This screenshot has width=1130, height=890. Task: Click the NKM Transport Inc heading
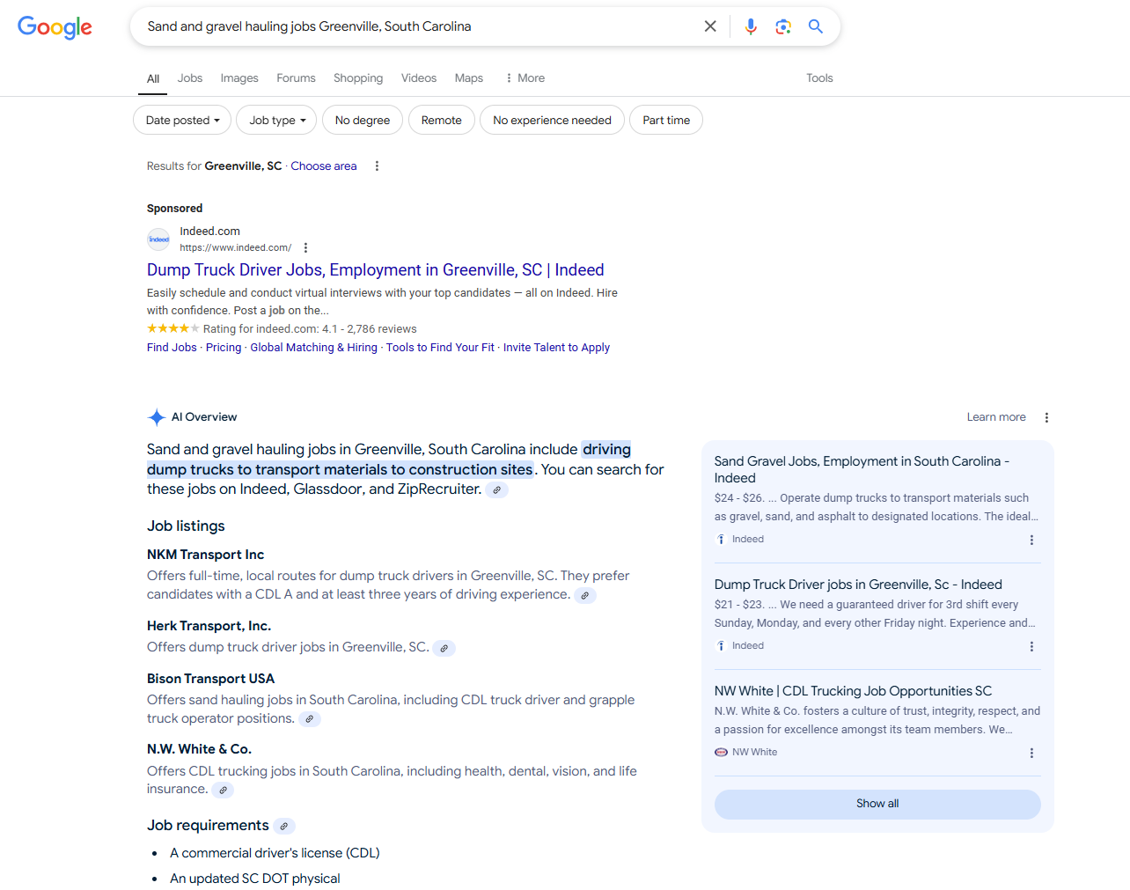[205, 555]
